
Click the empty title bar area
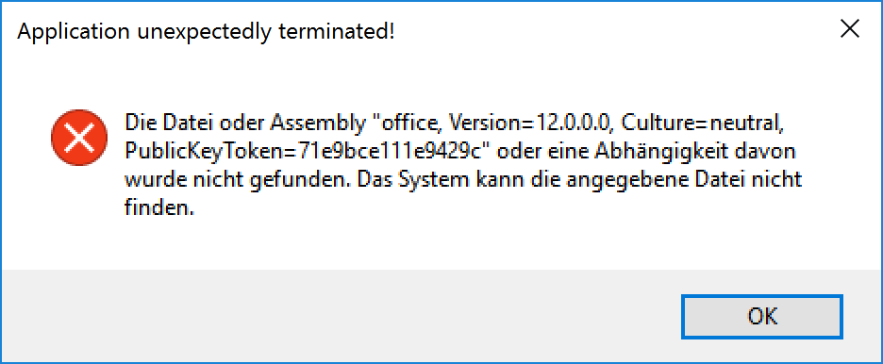[608, 30]
